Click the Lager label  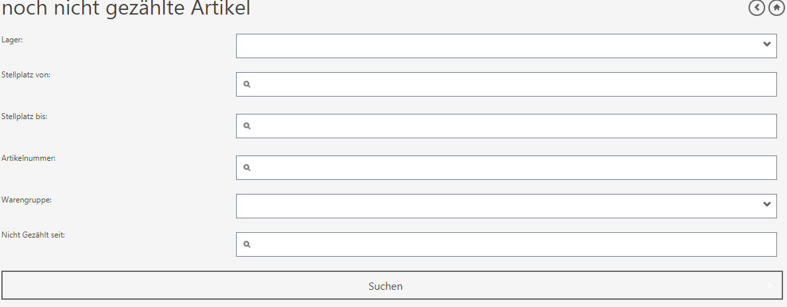click(12, 39)
